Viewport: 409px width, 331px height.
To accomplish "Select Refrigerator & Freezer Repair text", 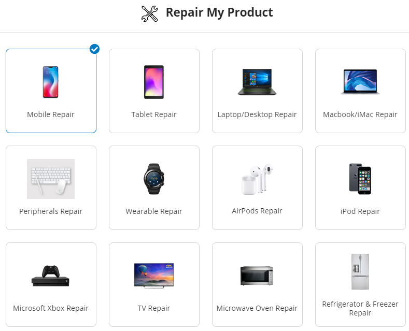I will point(360,308).
